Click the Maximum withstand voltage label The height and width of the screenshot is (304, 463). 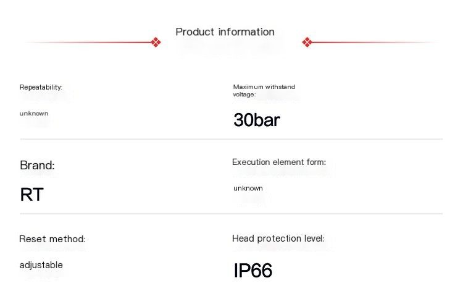click(x=264, y=90)
